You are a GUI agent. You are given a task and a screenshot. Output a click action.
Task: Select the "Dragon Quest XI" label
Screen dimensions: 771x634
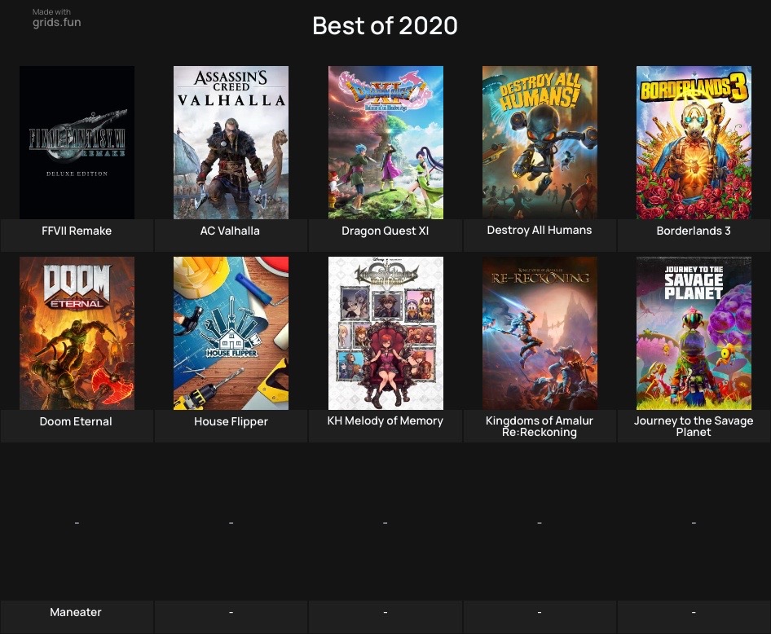385,231
